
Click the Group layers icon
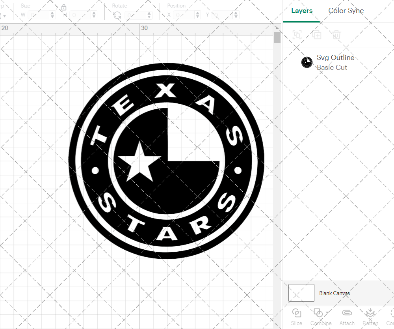(297, 34)
